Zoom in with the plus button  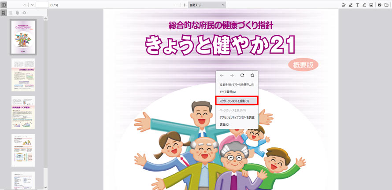(185, 5)
